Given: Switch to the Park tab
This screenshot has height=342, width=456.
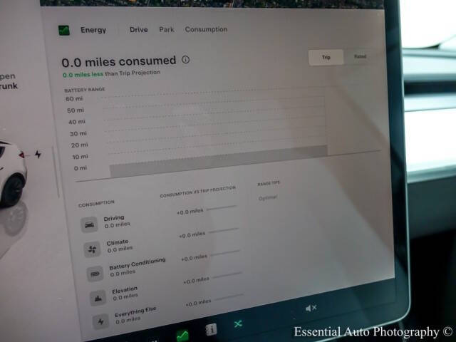Looking at the screenshot, I should coord(167,29).
